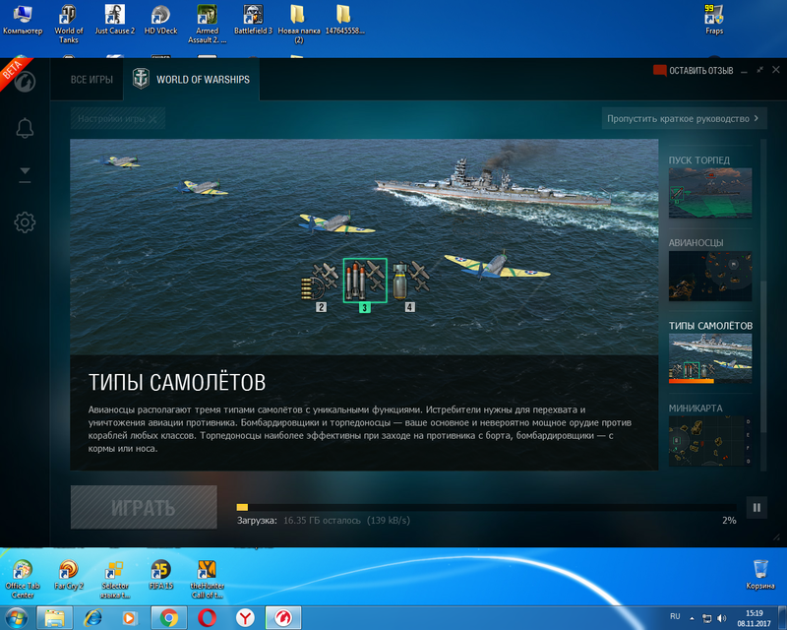Select the Корзина recycle bin icon
The height and width of the screenshot is (630, 787).
click(x=760, y=576)
